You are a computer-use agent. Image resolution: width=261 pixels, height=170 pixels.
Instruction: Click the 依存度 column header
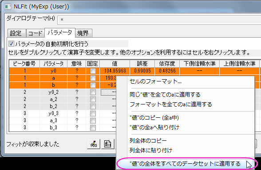167,64
